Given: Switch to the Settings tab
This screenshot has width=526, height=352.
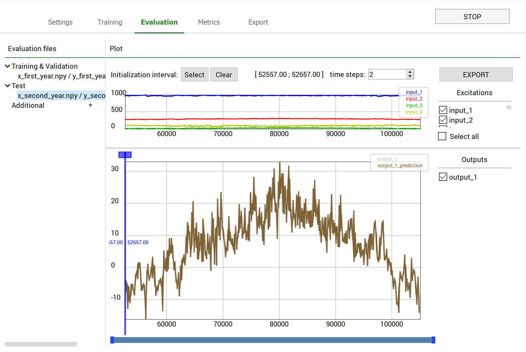Looking at the screenshot, I should [x=60, y=22].
